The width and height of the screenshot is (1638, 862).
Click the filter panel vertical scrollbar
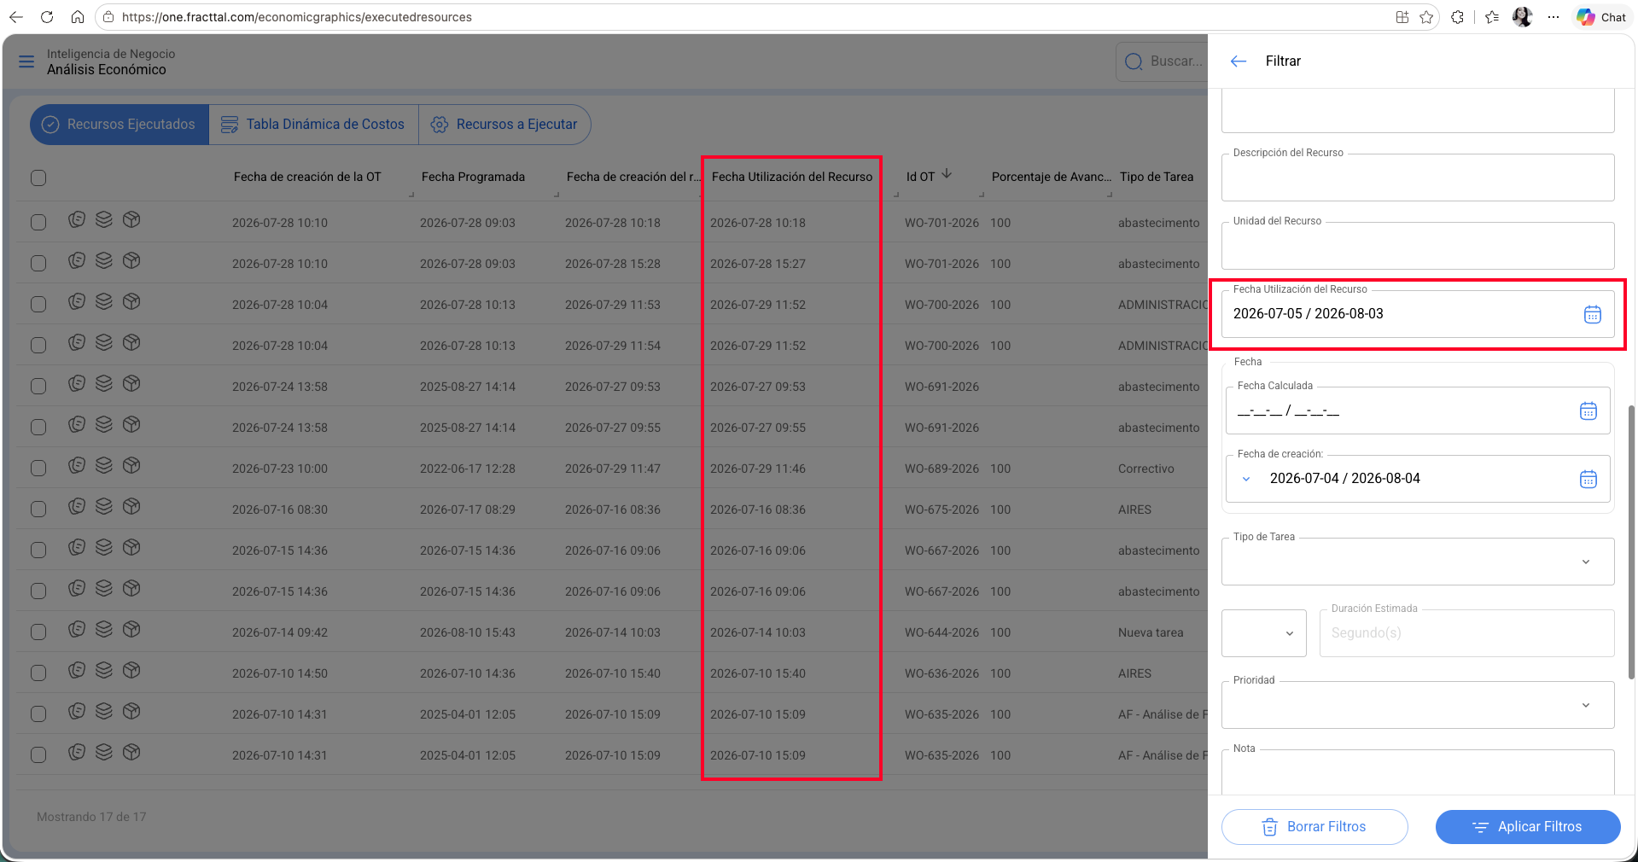1631,543
